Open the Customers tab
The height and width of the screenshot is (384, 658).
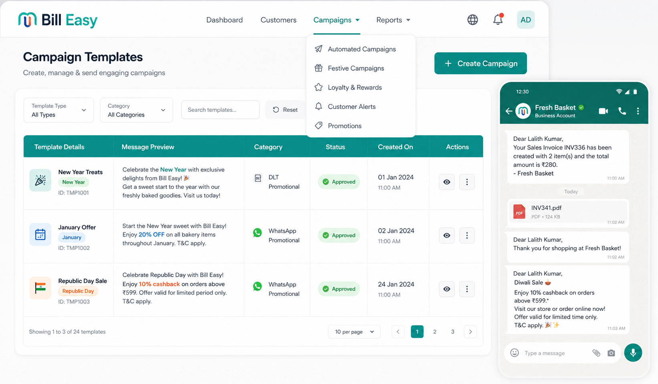tap(279, 20)
